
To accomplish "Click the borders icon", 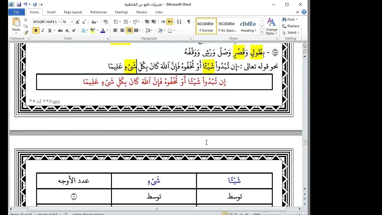I will pos(170,30).
